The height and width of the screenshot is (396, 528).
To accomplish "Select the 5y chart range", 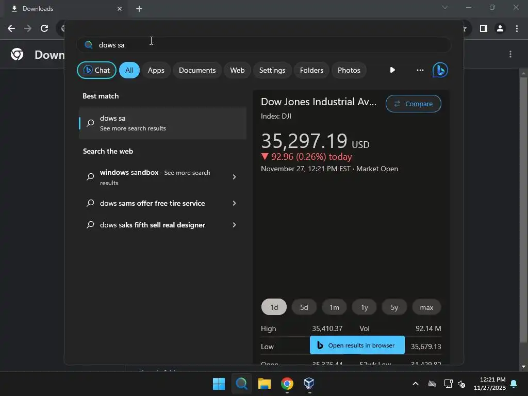I will coord(394,307).
